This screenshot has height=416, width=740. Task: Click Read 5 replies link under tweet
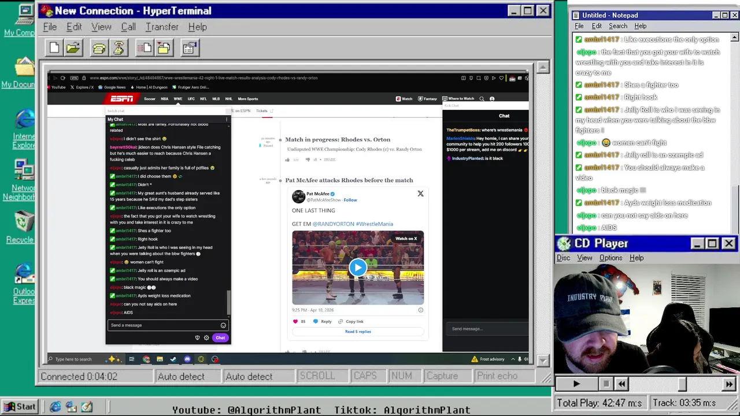(x=358, y=332)
